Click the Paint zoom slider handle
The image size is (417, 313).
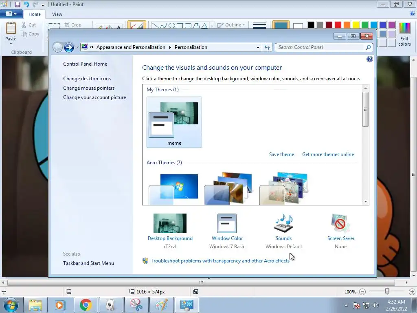[x=387, y=291]
